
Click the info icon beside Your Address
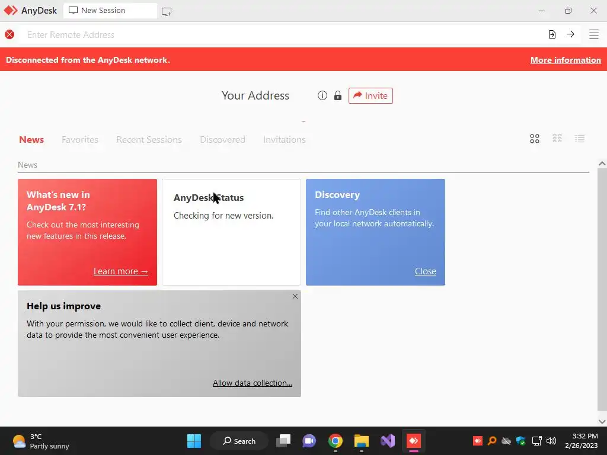click(322, 95)
